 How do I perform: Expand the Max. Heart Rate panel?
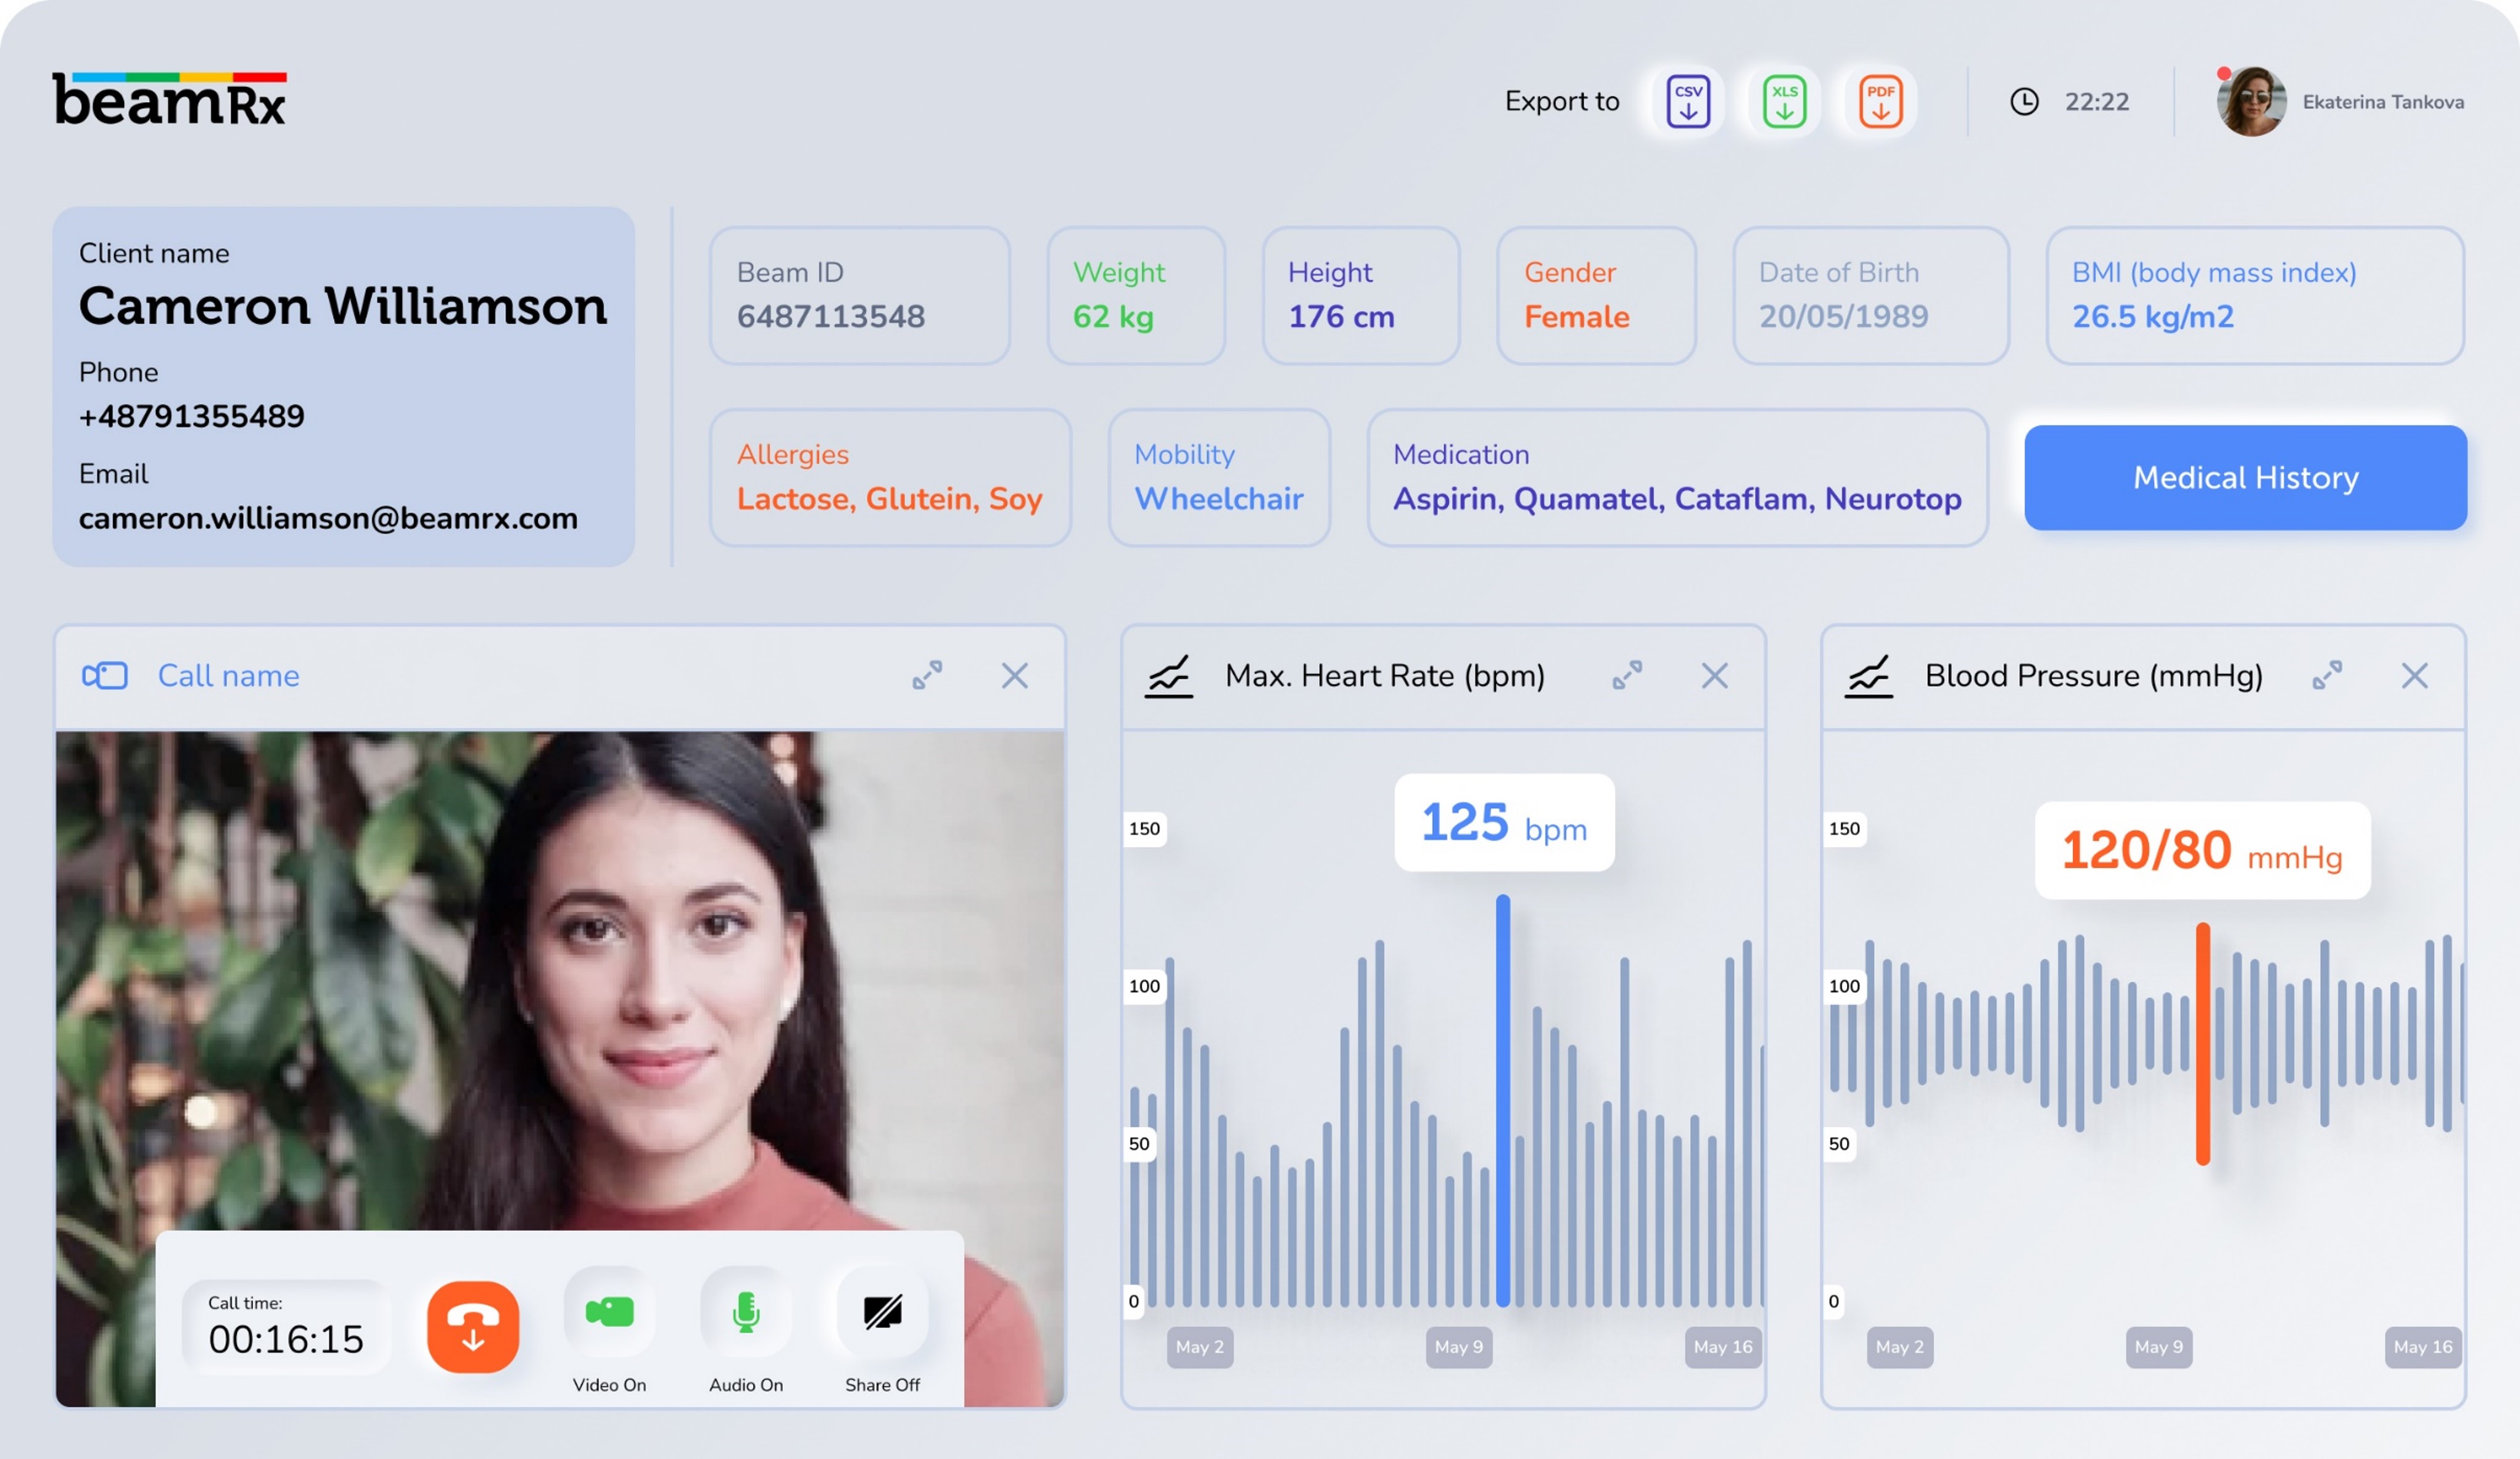coord(1627,675)
